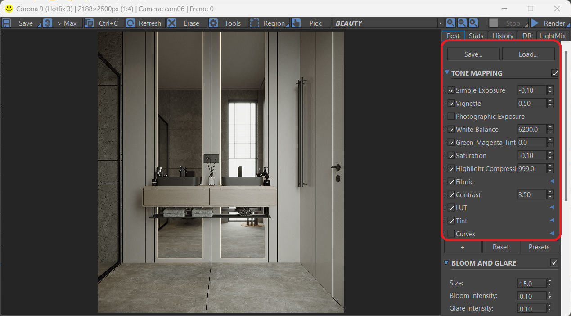
Task: Open the History tab
Action: point(503,36)
